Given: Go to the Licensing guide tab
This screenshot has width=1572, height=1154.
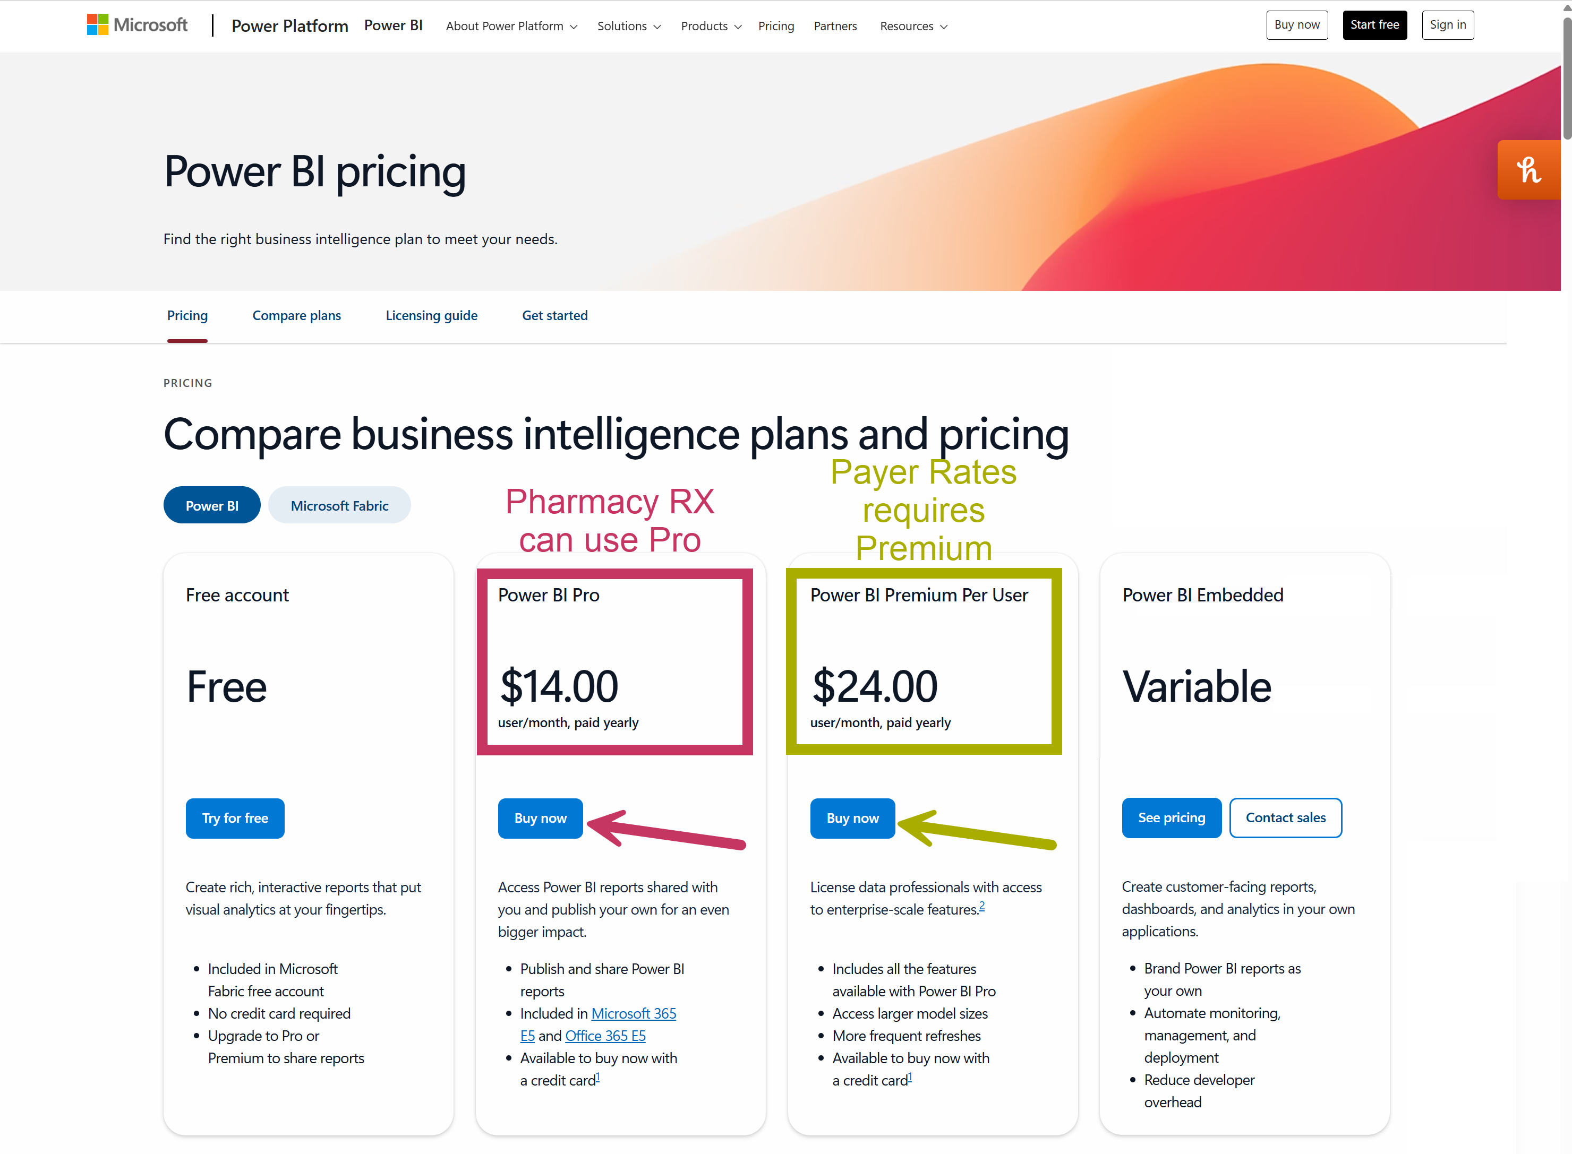Looking at the screenshot, I should (431, 315).
